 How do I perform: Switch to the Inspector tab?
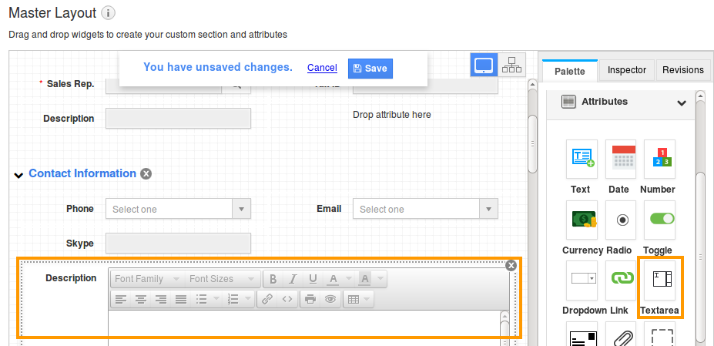pos(626,70)
